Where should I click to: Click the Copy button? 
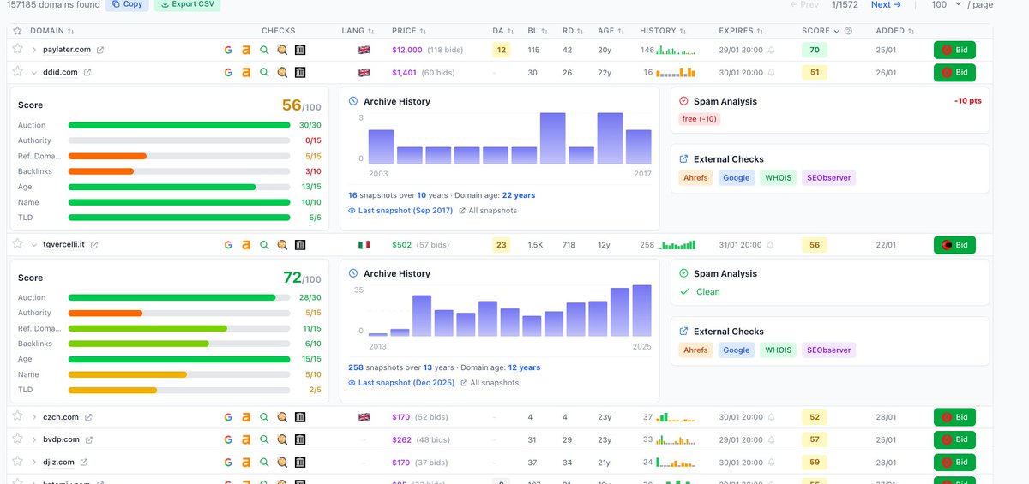pos(126,4)
